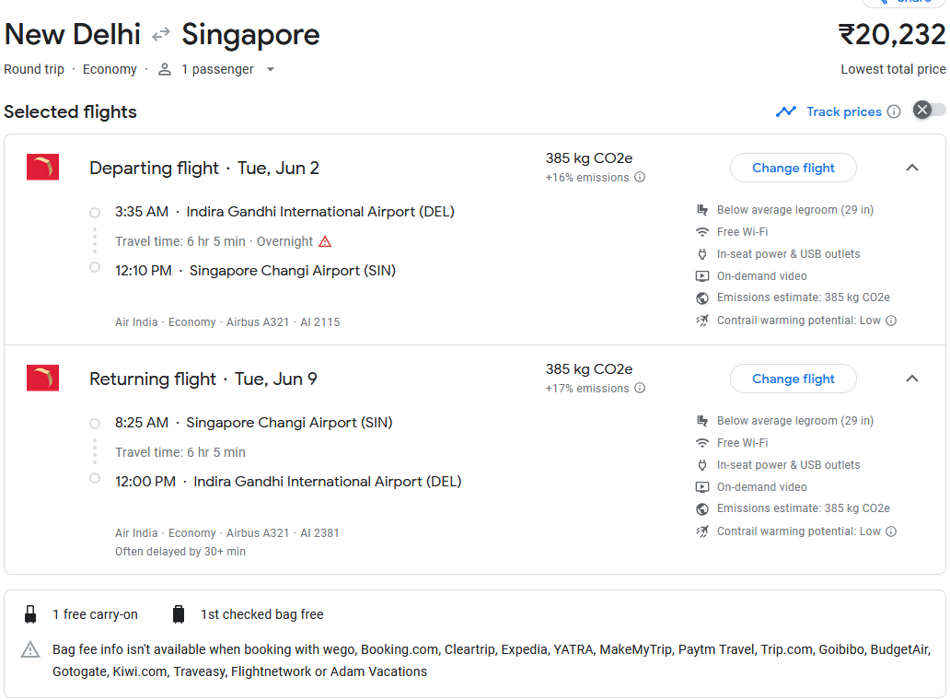Screen dimensions: 950x700
Task: Click Change flight for departing flight
Action: pyautogui.click(x=793, y=168)
